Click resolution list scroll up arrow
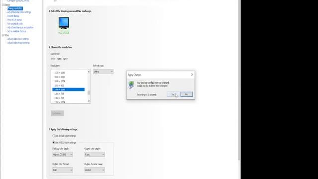Screen dimensions: 318x179 [89, 72]
